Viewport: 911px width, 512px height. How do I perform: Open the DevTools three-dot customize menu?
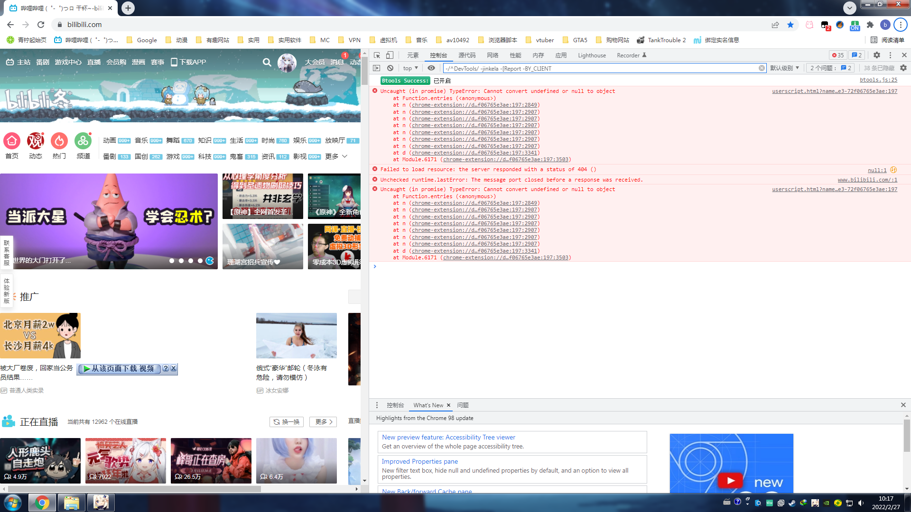point(890,55)
